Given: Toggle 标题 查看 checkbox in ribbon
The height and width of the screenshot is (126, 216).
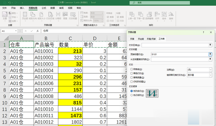Looking at the screenshot, I should (118, 17).
